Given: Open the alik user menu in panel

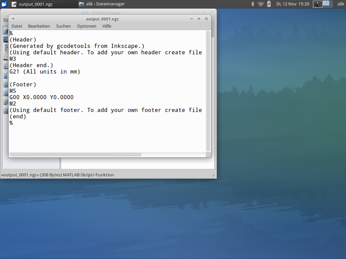Looking at the screenshot, I should pos(341,4).
